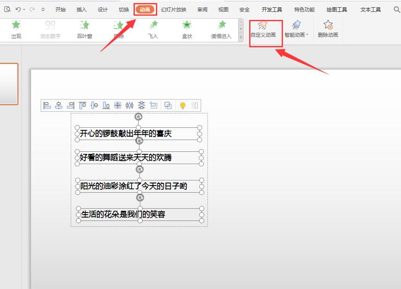Open the quick access toolbar customize dropdown

coord(43,10)
